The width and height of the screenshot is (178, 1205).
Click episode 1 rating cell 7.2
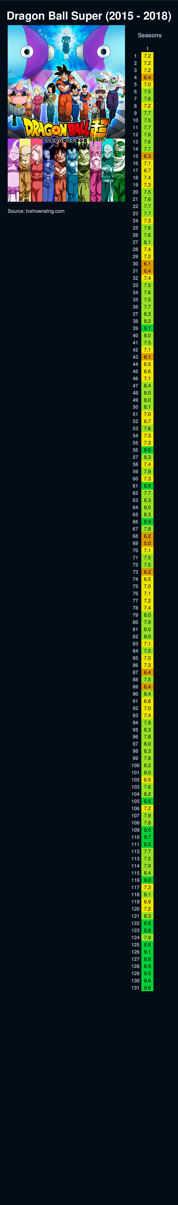pos(147,56)
